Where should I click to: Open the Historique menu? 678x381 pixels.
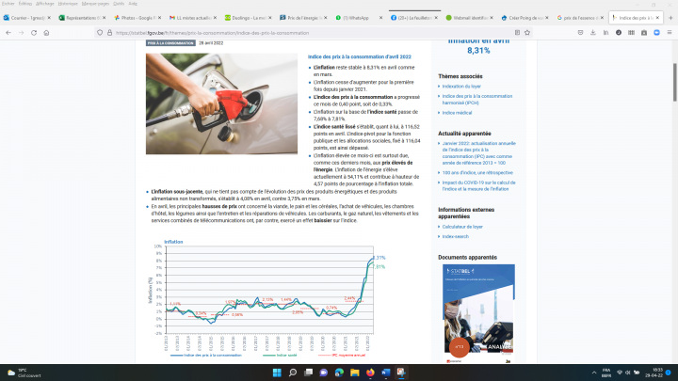pyautogui.click(x=68, y=4)
